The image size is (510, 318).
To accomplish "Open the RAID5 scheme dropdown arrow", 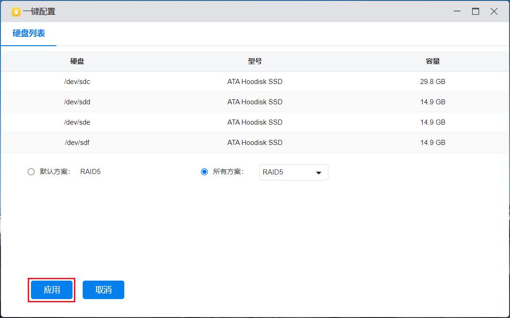I will coord(318,173).
